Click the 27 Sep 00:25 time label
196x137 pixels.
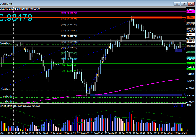pyautogui.click(x=28, y=133)
